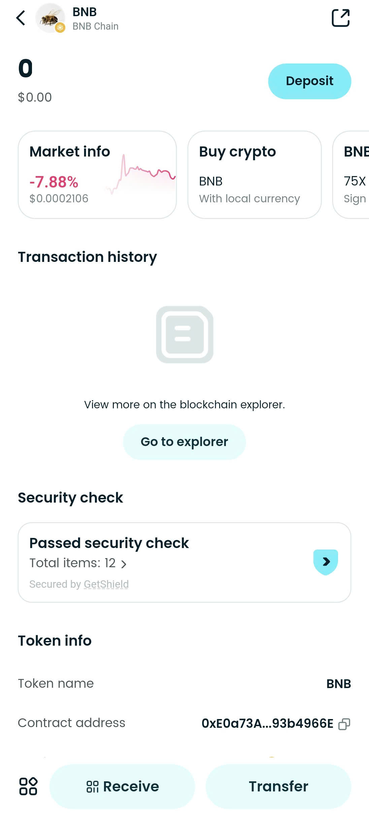369x817 pixels.
Task: Open the app grid icon at bottom left
Action: click(x=29, y=787)
